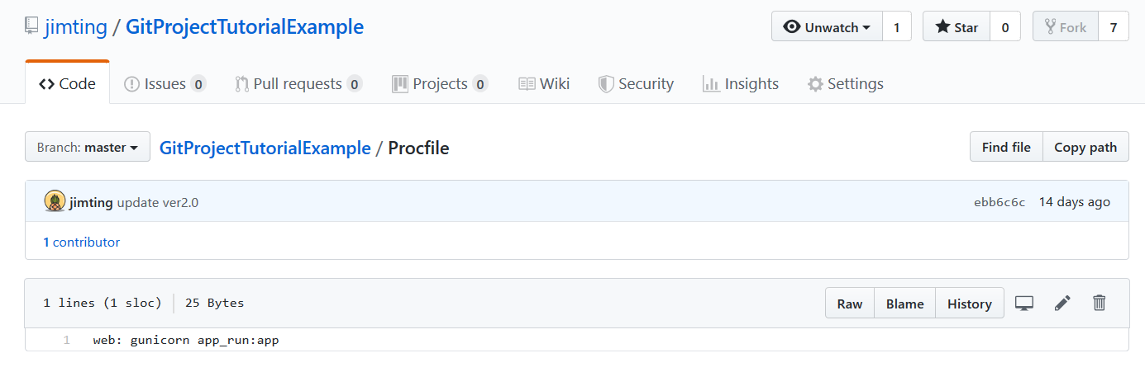Open the Unwatch dropdown button
Screen dimensions: 1145x372
[x=827, y=27]
